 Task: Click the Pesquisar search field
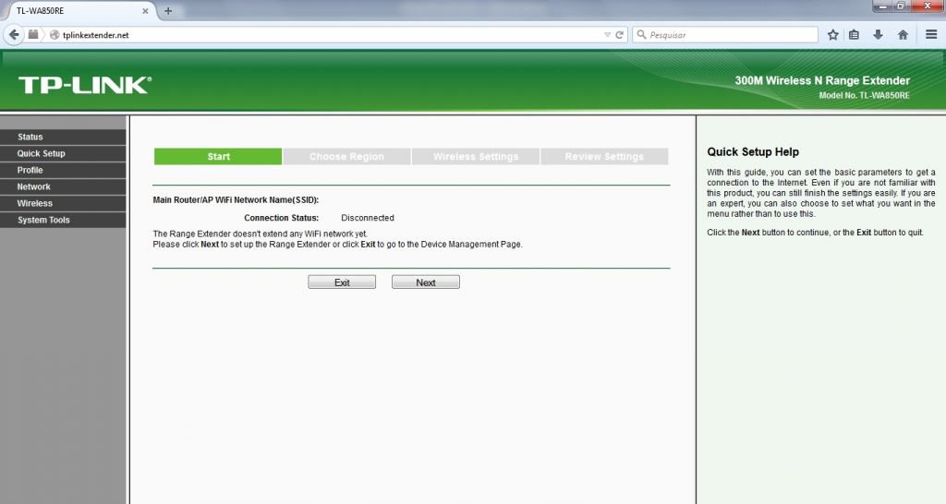(724, 35)
